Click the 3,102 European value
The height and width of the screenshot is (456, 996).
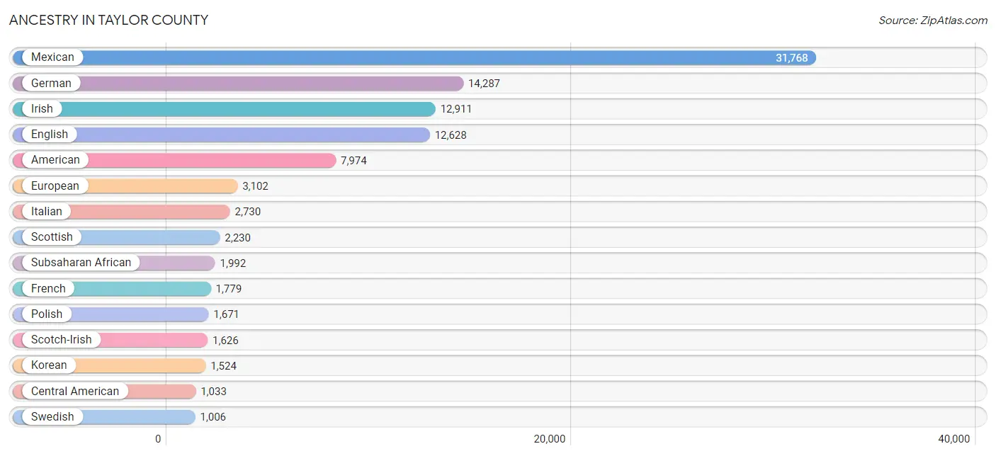256,186
